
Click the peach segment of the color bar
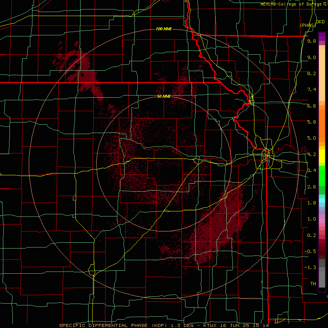(322, 75)
